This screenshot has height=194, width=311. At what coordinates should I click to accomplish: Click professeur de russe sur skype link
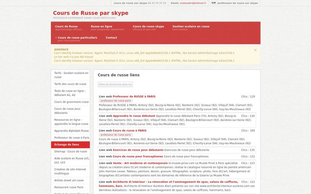point(238,3)
